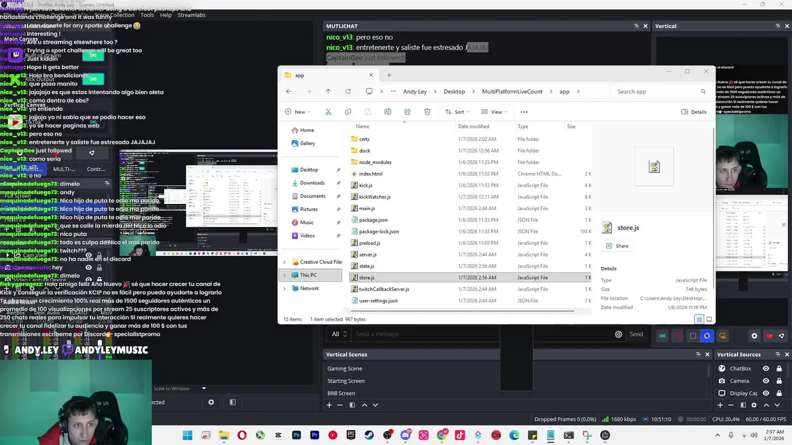The height and width of the screenshot is (445, 792).
Task: Click Desktop in the address breadcrumb
Action: [454, 91]
